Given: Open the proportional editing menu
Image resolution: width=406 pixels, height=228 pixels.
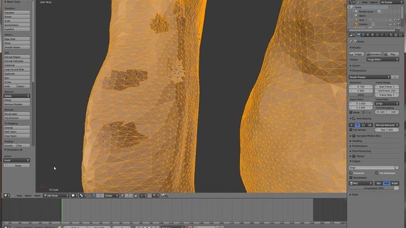Looking at the screenshot, I should [143, 196].
